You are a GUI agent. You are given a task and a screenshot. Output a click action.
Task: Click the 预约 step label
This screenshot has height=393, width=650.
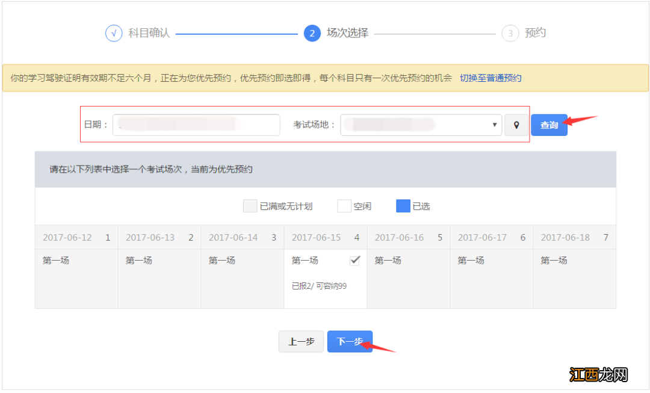[534, 33]
